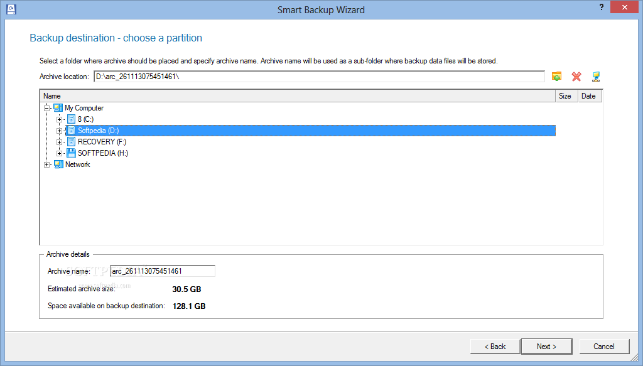Select the Network tree item
The height and width of the screenshot is (366, 643).
pos(77,164)
